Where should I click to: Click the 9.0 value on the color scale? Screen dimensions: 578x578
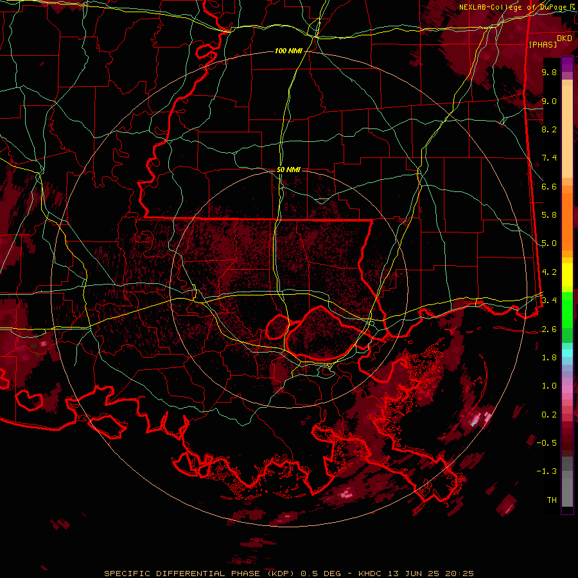[x=549, y=101]
